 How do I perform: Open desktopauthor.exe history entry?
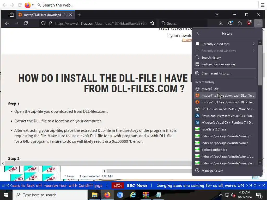pos(225,150)
